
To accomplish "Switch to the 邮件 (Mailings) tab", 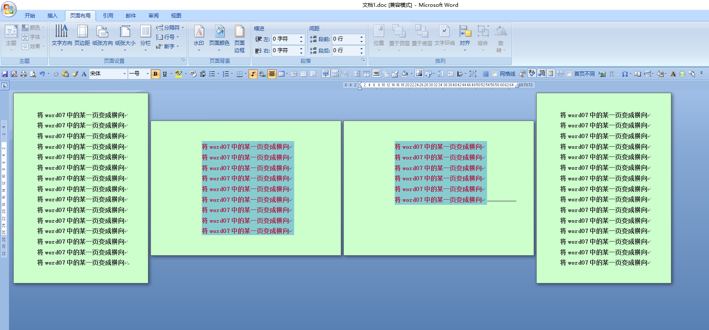I will [131, 16].
